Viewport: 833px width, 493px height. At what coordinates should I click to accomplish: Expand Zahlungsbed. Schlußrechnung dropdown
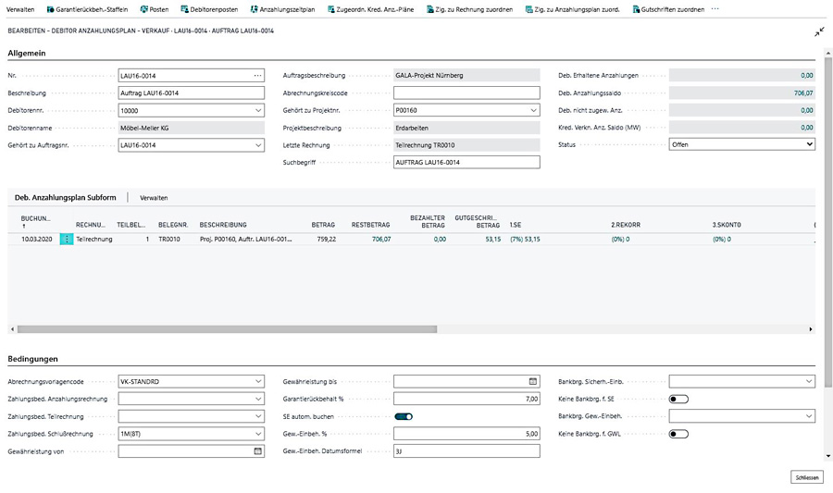pyautogui.click(x=258, y=434)
